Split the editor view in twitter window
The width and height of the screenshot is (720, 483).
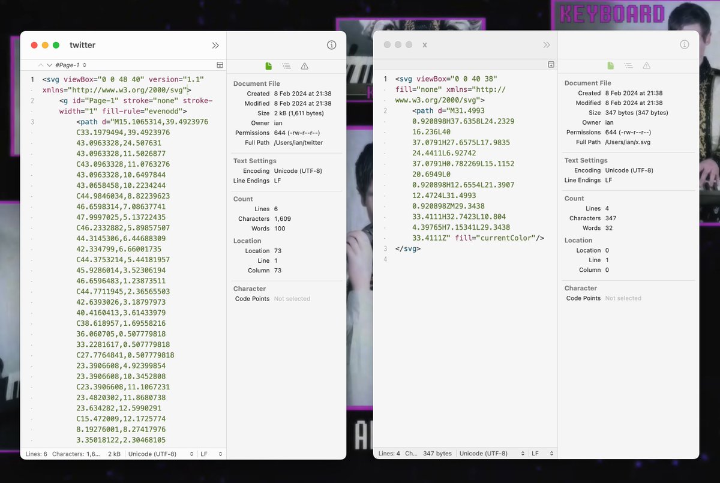click(220, 65)
